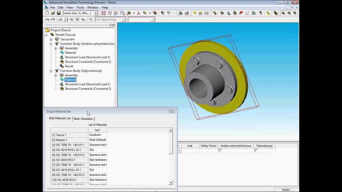Open the File menu
Screen dimensions: 342x192
tap(52, 7)
